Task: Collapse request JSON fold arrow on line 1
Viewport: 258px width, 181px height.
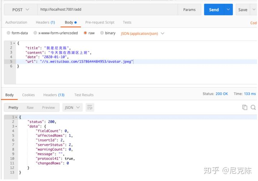Action: click(x=14, y=43)
